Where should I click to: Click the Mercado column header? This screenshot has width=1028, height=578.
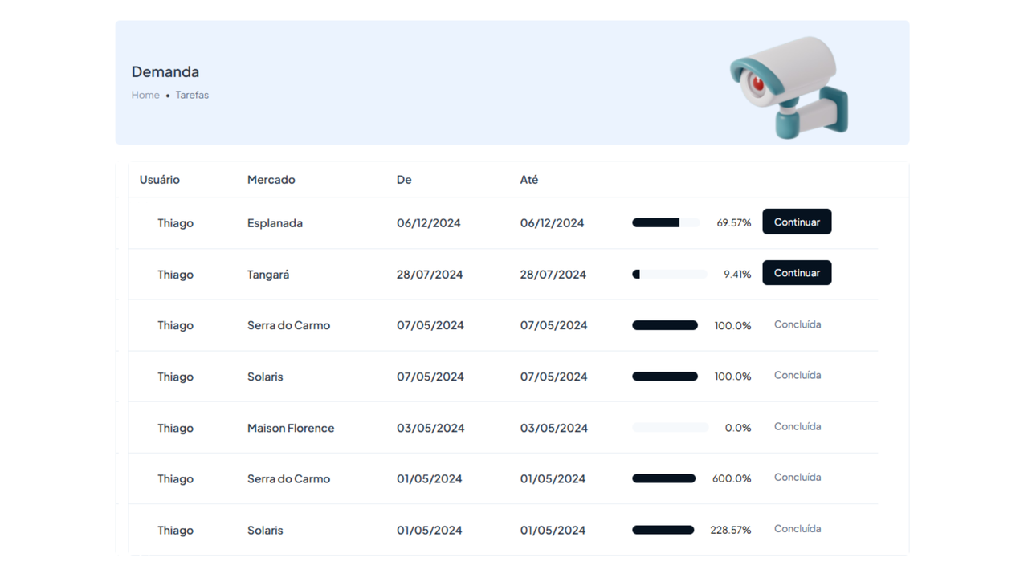[x=271, y=180]
